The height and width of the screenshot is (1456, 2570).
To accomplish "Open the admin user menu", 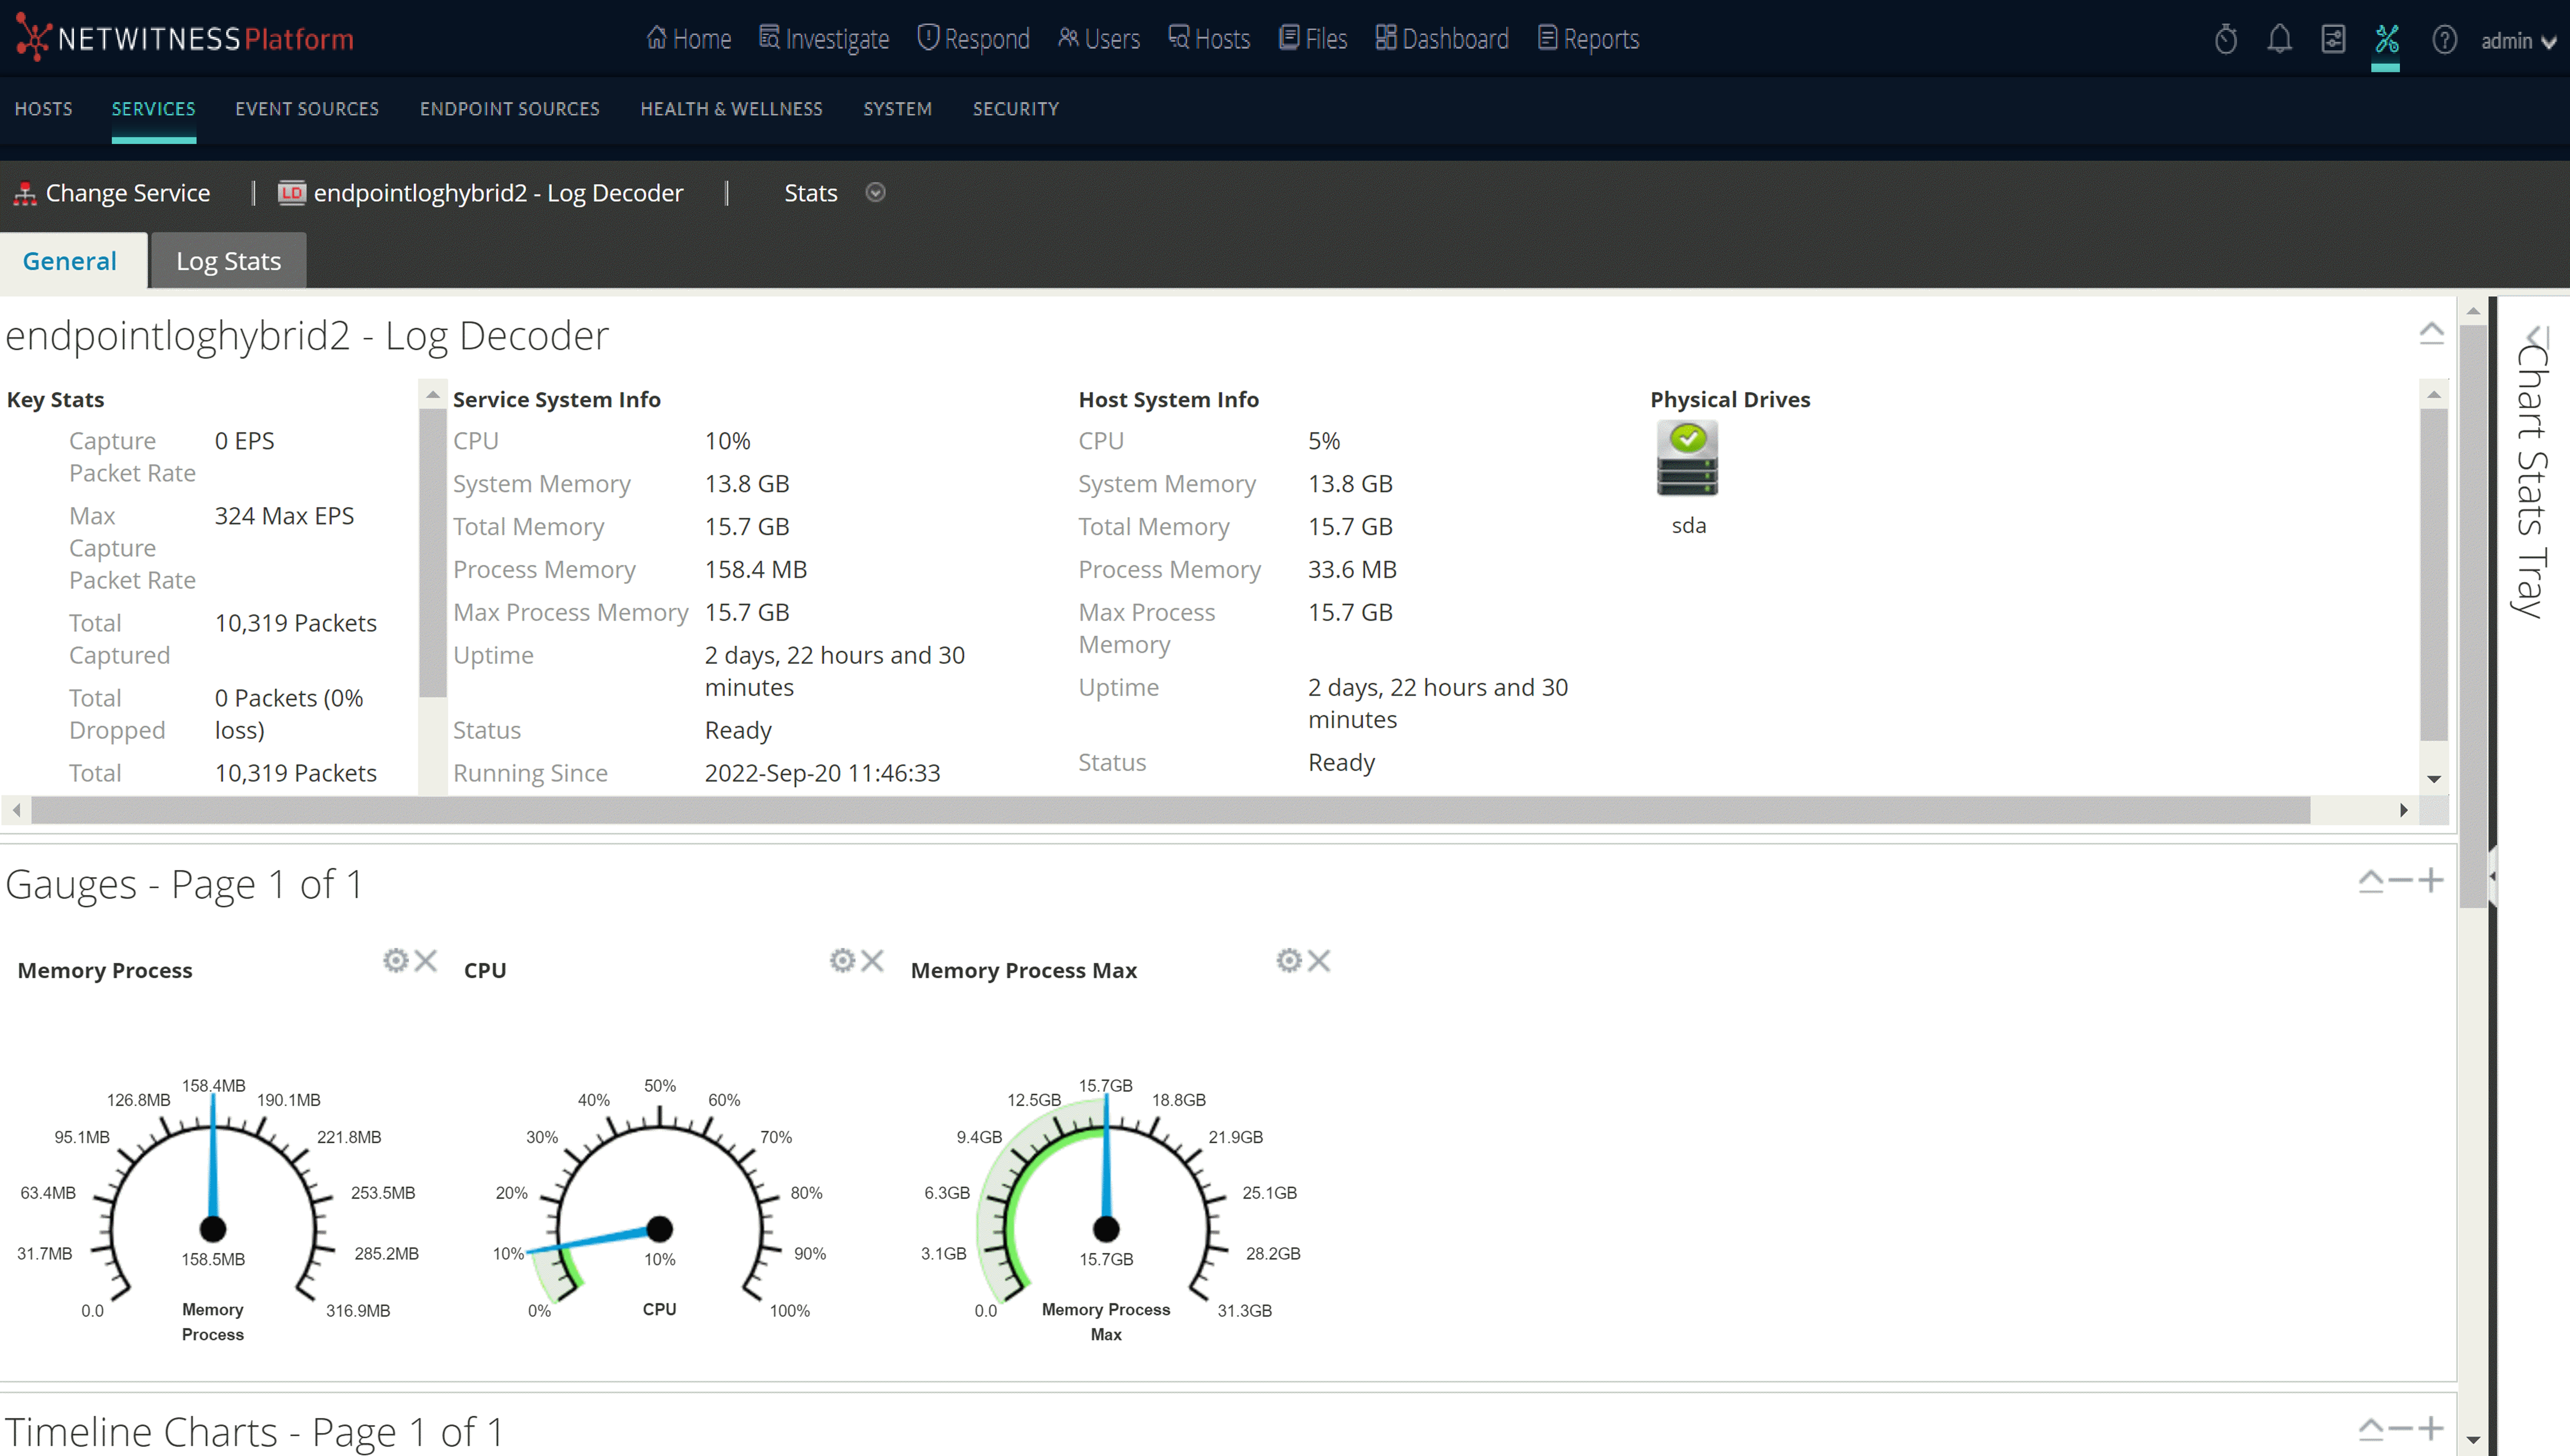I will (x=2519, y=41).
